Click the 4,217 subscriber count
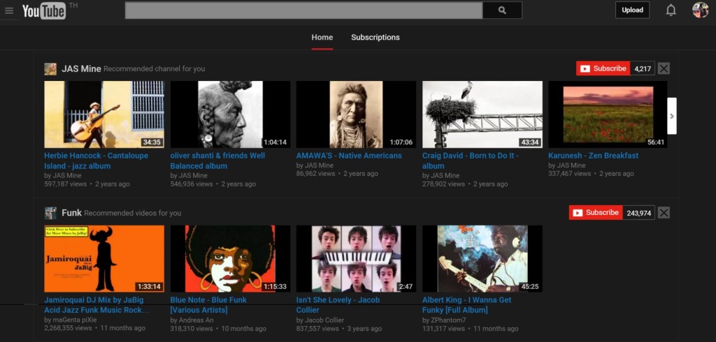716x342 pixels. (643, 68)
